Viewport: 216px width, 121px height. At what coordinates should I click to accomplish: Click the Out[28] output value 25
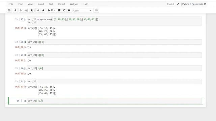pyautogui.click(x=29, y=47)
